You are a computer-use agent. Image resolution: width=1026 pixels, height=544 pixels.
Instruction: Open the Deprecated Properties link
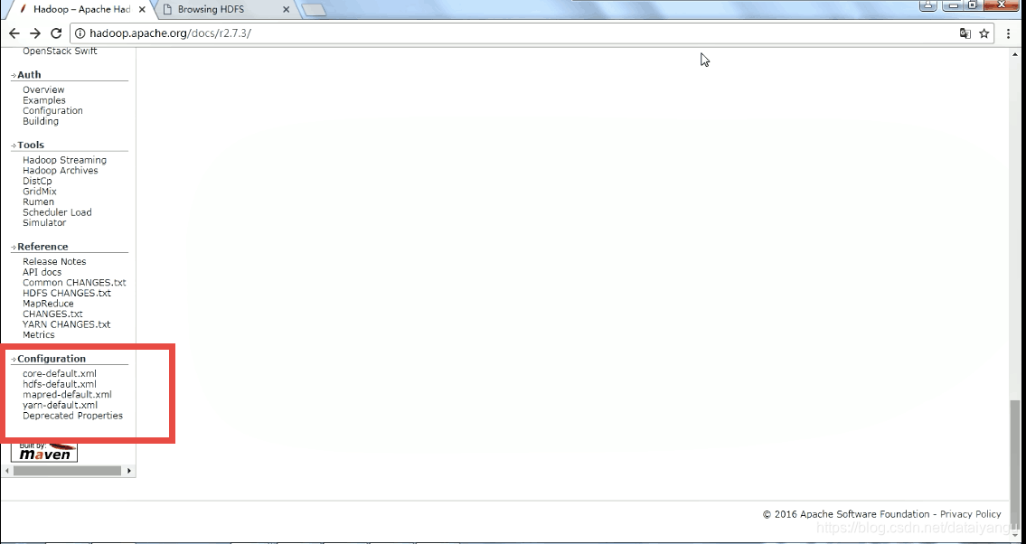(72, 415)
